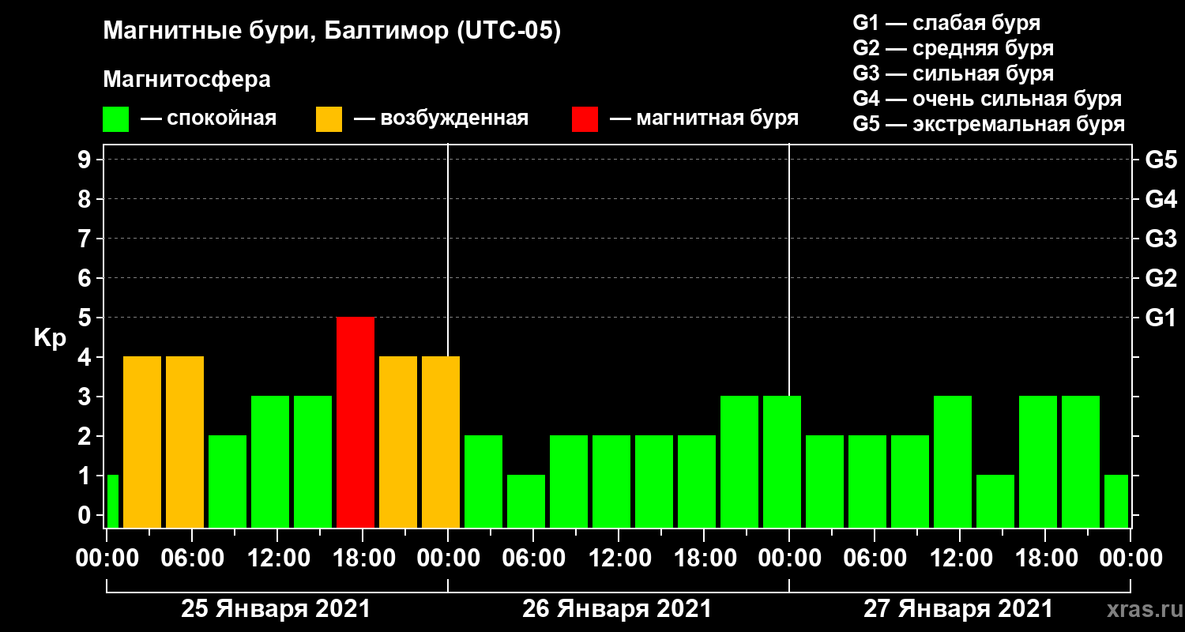1185x632 pixels.
Task: Click the 'G1' tick label on the right axis
Action: pos(1161,318)
